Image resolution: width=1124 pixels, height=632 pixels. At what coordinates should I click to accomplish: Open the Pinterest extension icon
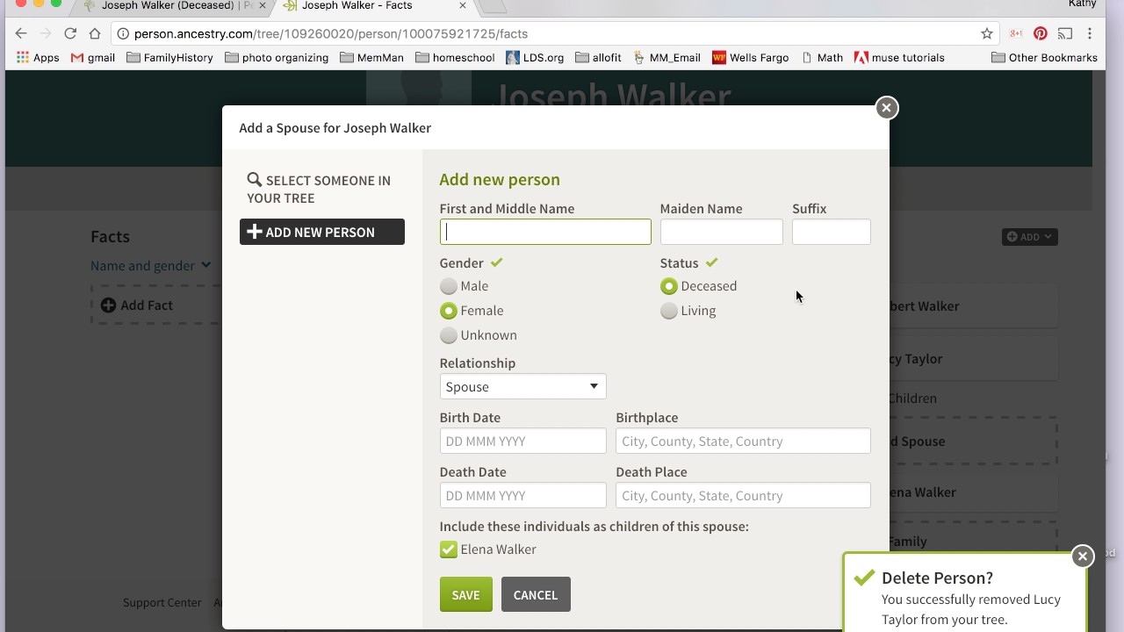pyautogui.click(x=1040, y=33)
